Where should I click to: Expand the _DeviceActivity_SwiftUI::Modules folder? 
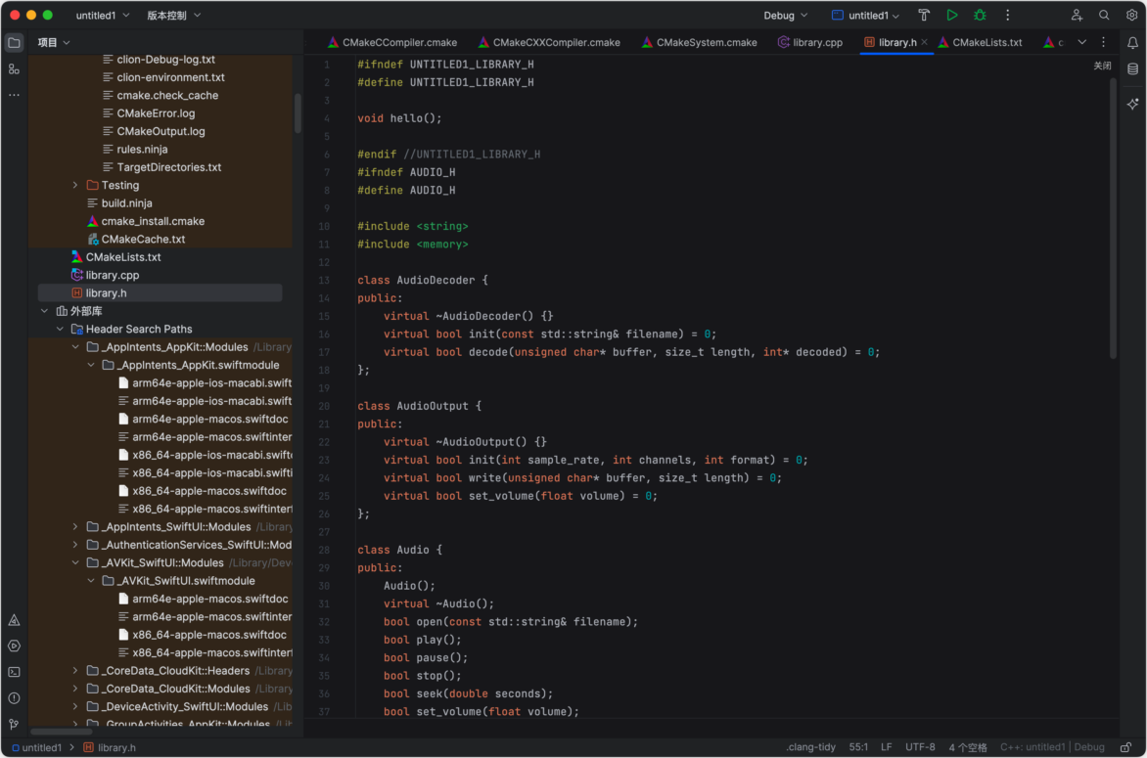tap(75, 707)
